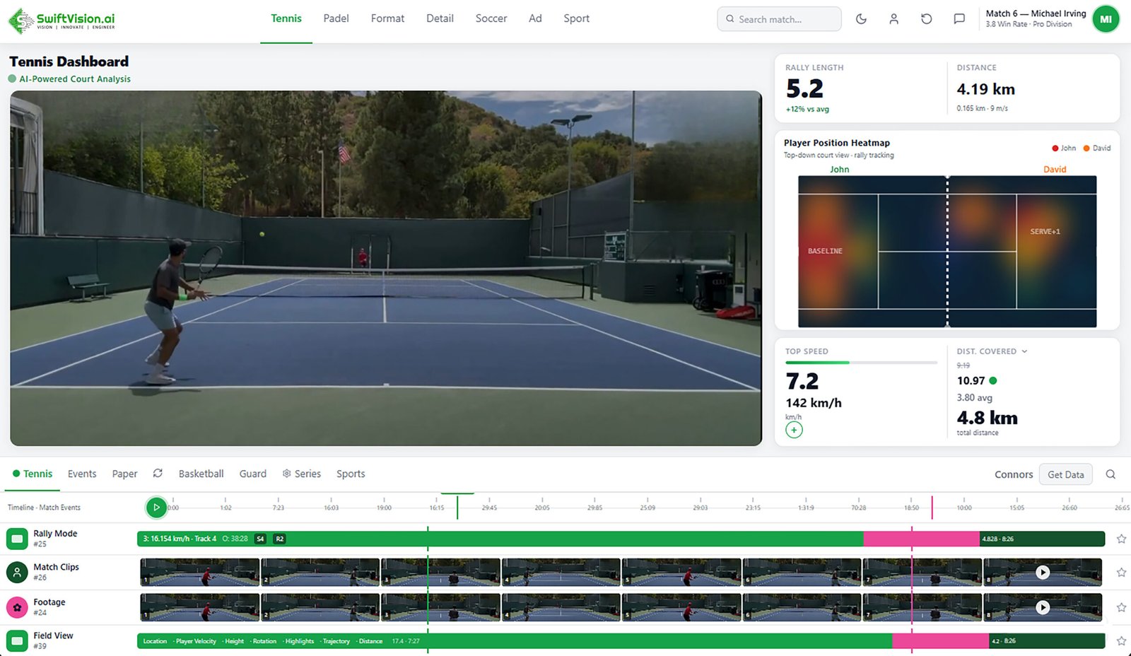Open the Sport tab
This screenshot has height=656, width=1131.
(x=576, y=18)
